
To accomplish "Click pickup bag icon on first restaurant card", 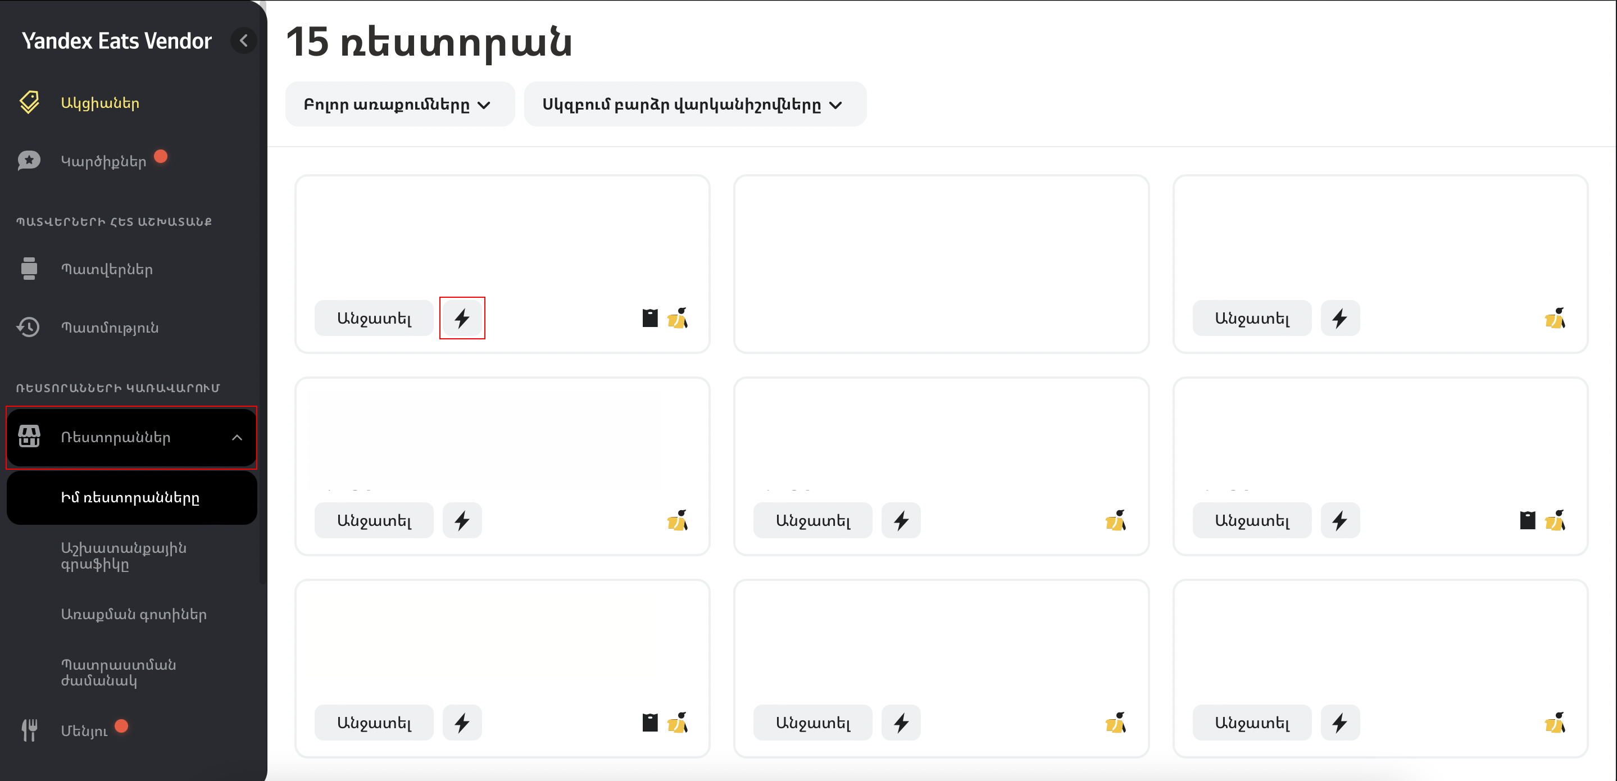I will click(x=649, y=319).
